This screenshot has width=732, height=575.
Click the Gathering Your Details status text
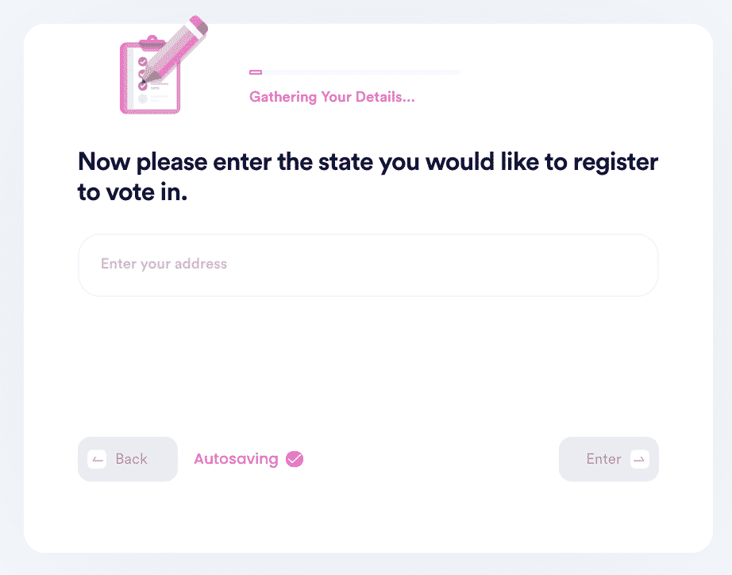(x=332, y=97)
